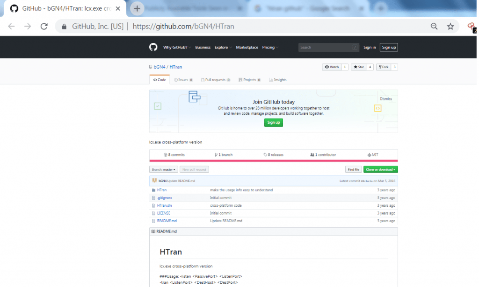Click Star count number 4
Image resolution: width=479 pixels, height=287 pixels.
[x=370, y=67]
